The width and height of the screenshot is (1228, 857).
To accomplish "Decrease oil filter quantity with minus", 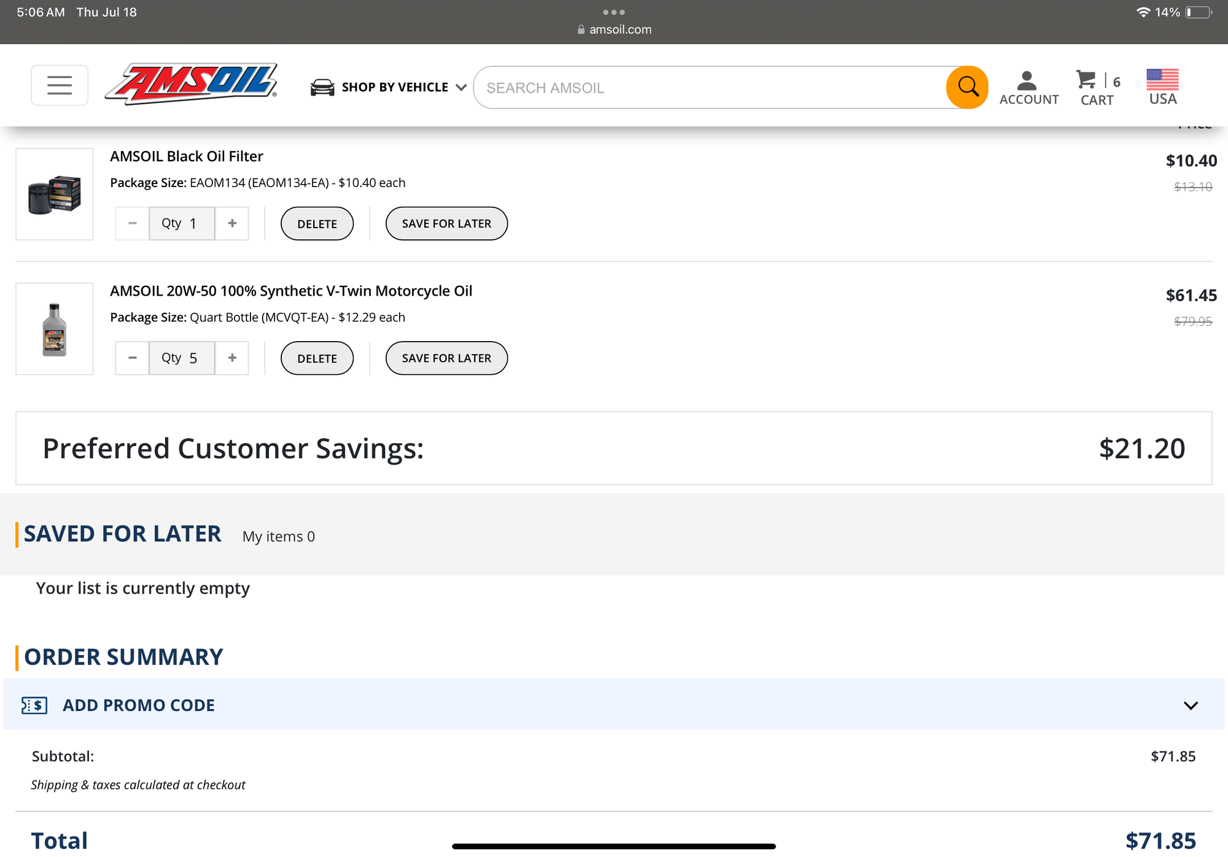I will (132, 223).
